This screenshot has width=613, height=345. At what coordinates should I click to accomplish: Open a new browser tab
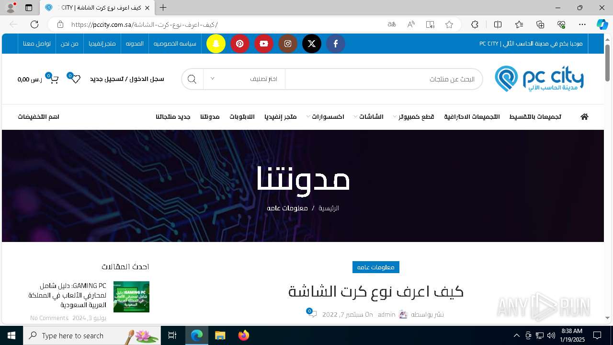pyautogui.click(x=163, y=8)
